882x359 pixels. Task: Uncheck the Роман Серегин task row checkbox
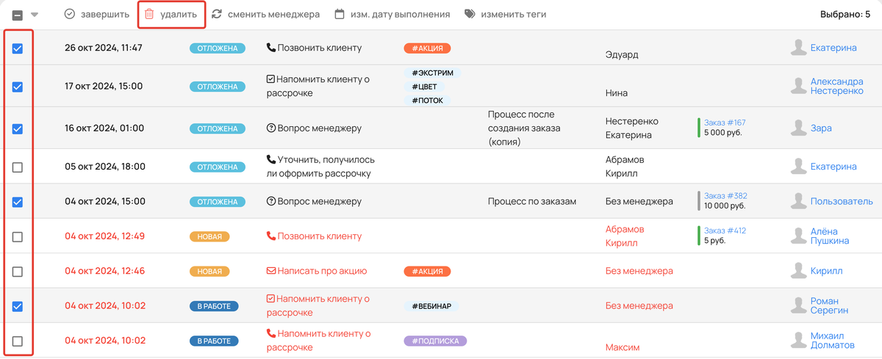click(18, 306)
